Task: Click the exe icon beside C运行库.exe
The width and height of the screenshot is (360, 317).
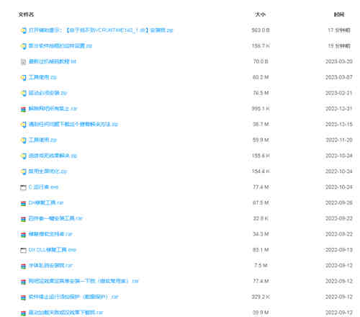Action: (23, 187)
